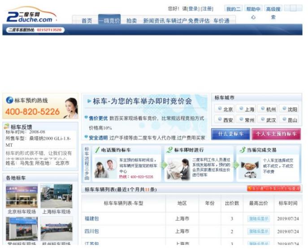Viewport: 308px width, 249px height.
Task: Open the 杭州标车现场 thumbnail
Action: click(56, 229)
